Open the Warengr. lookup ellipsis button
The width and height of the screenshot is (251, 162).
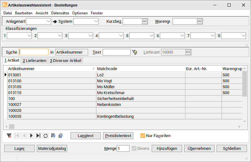[199, 21]
